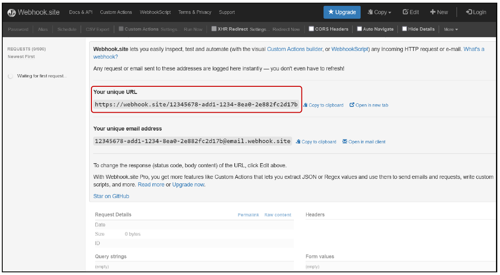Toggle the XHR Redirect checkbox
Image resolution: width=500 pixels, height=275 pixels.
(214, 29)
